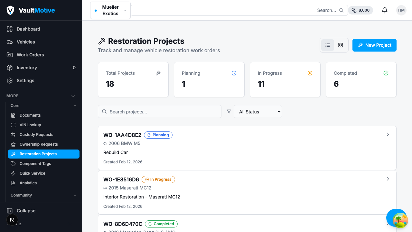The width and height of the screenshot is (412, 232).
Task: Click the palm tree floating widget icon
Action: click(400, 221)
